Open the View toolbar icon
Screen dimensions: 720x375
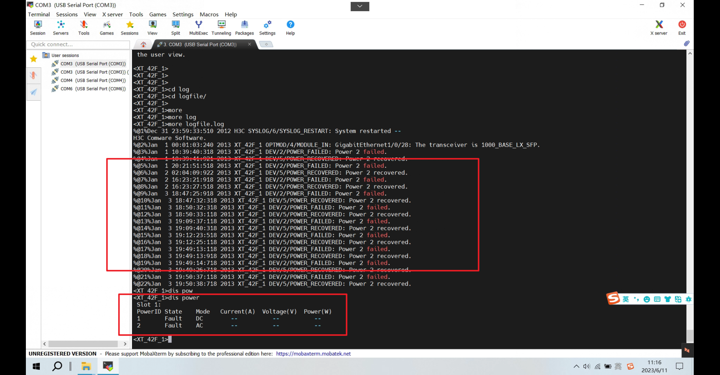153,28
